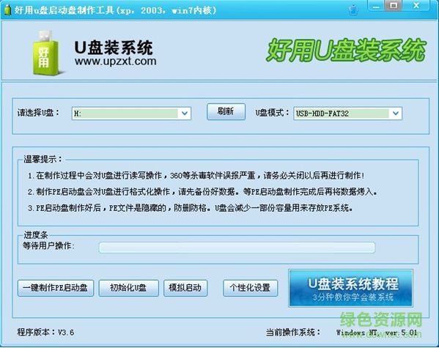Screen dimensions: 439x348
Task: Click the 程序版本 V3.6 label
Action: point(45,332)
